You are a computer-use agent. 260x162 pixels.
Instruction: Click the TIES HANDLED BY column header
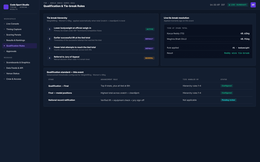[191, 80]
